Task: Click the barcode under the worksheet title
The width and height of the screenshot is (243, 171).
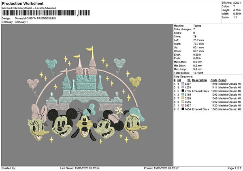Action: [x=46, y=13]
